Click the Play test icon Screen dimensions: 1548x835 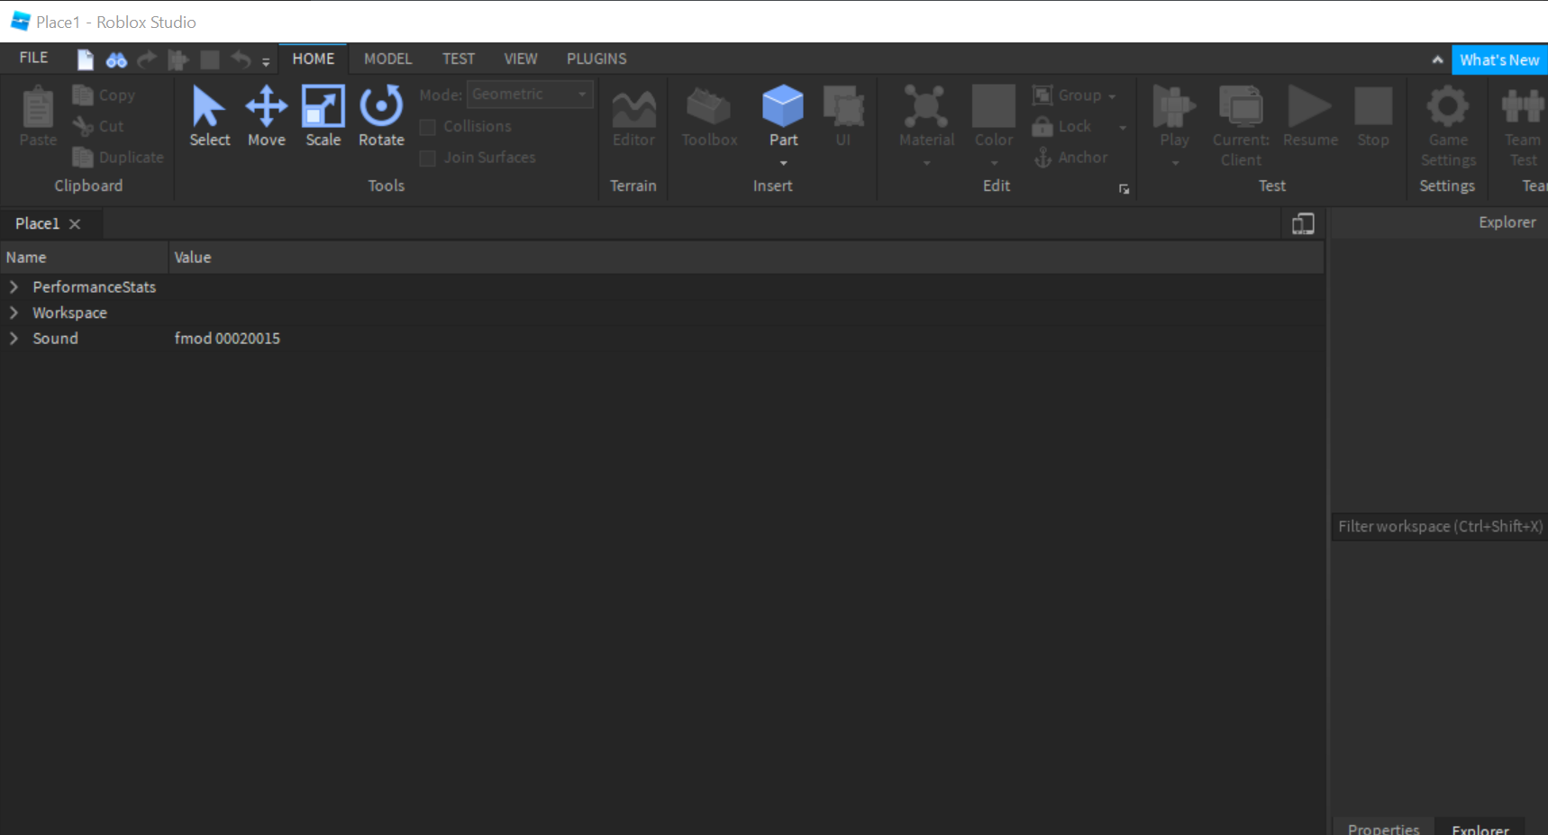pyautogui.click(x=1175, y=107)
